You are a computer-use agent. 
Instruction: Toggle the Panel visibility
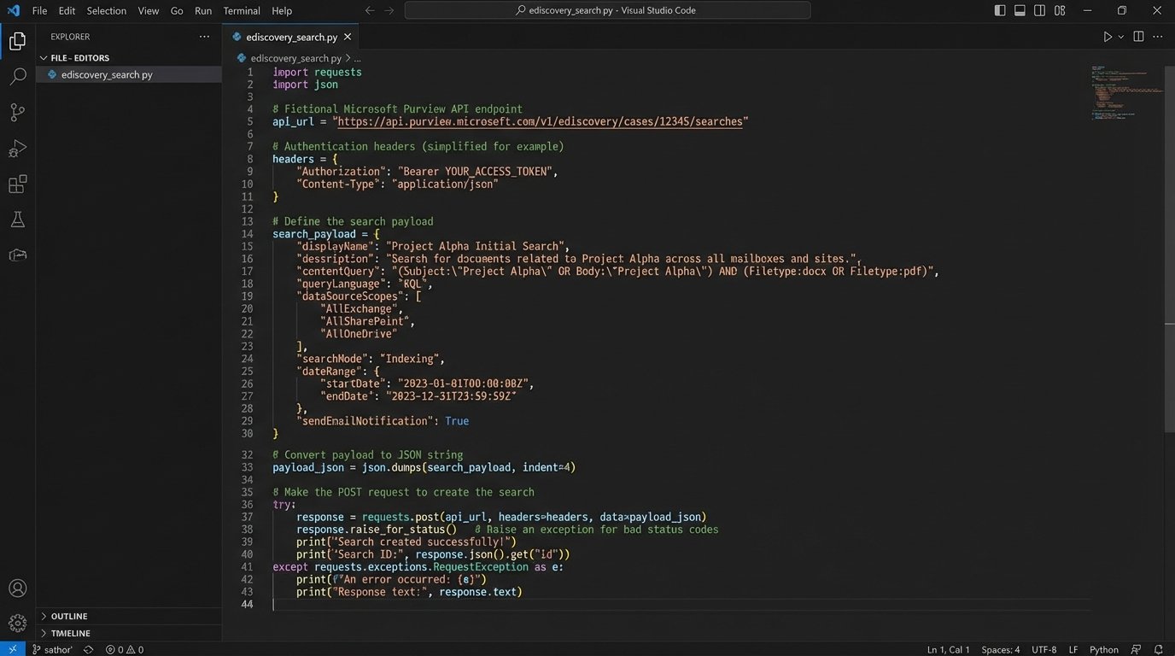[1019, 9]
